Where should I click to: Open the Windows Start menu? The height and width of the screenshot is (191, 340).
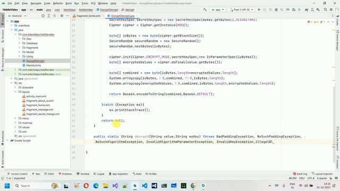(7, 186)
